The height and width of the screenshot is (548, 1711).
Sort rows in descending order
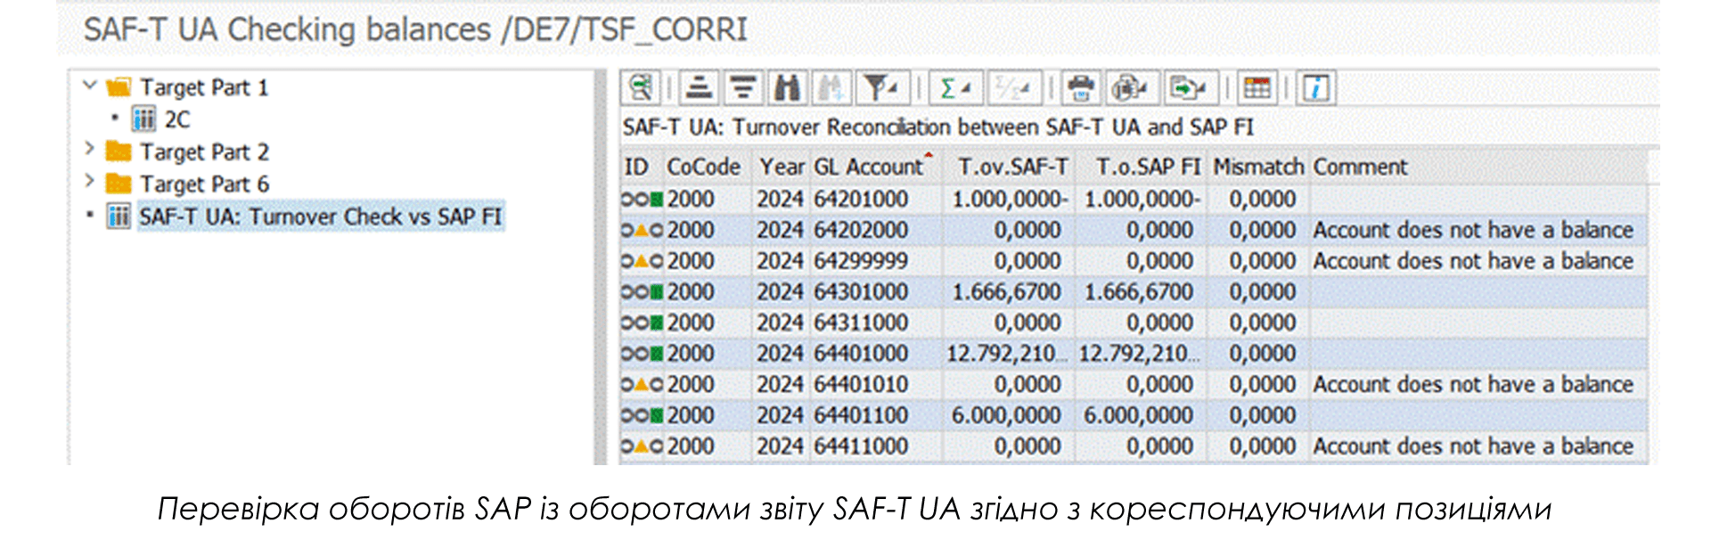coord(742,87)
